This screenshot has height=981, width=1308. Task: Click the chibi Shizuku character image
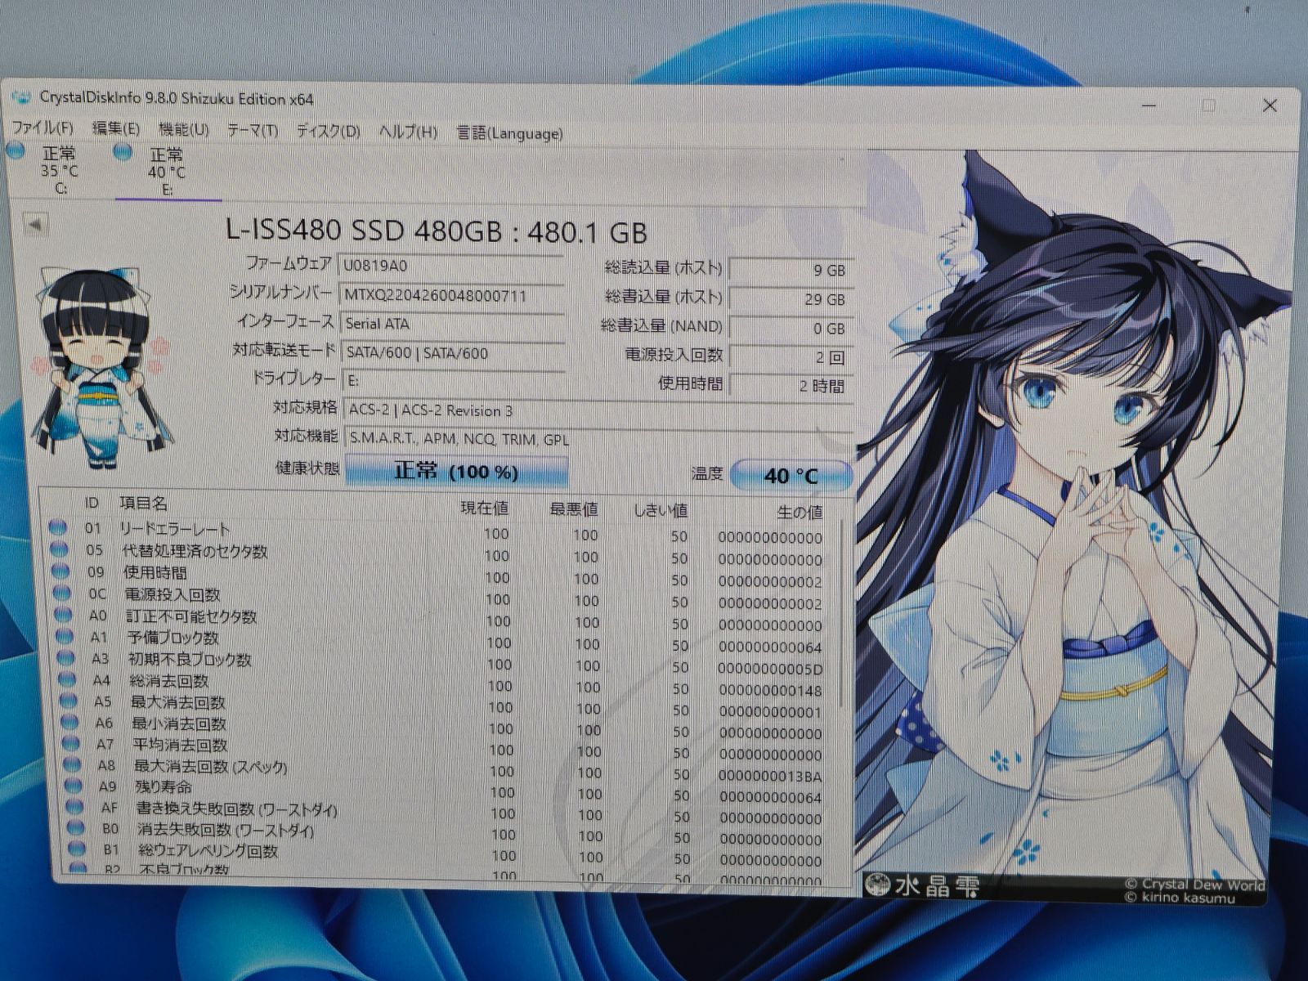[x=100, y=366]
